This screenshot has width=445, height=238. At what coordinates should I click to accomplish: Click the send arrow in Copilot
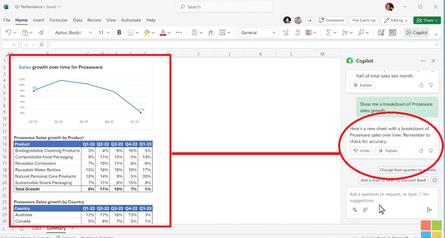coord(429,210)
